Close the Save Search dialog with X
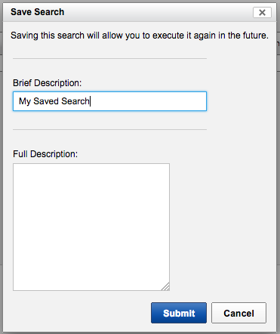Viewport: 280px width, 334px height. (x=262, y=12)
